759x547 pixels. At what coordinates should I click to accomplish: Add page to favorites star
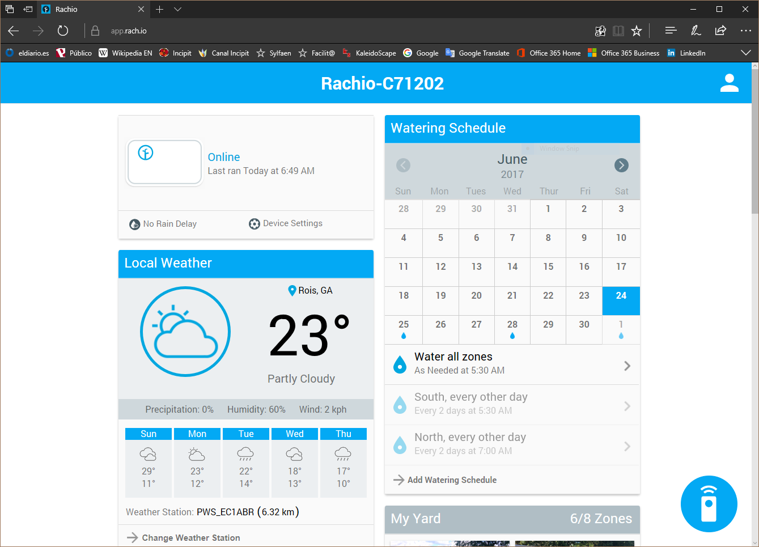coord(637,31)
